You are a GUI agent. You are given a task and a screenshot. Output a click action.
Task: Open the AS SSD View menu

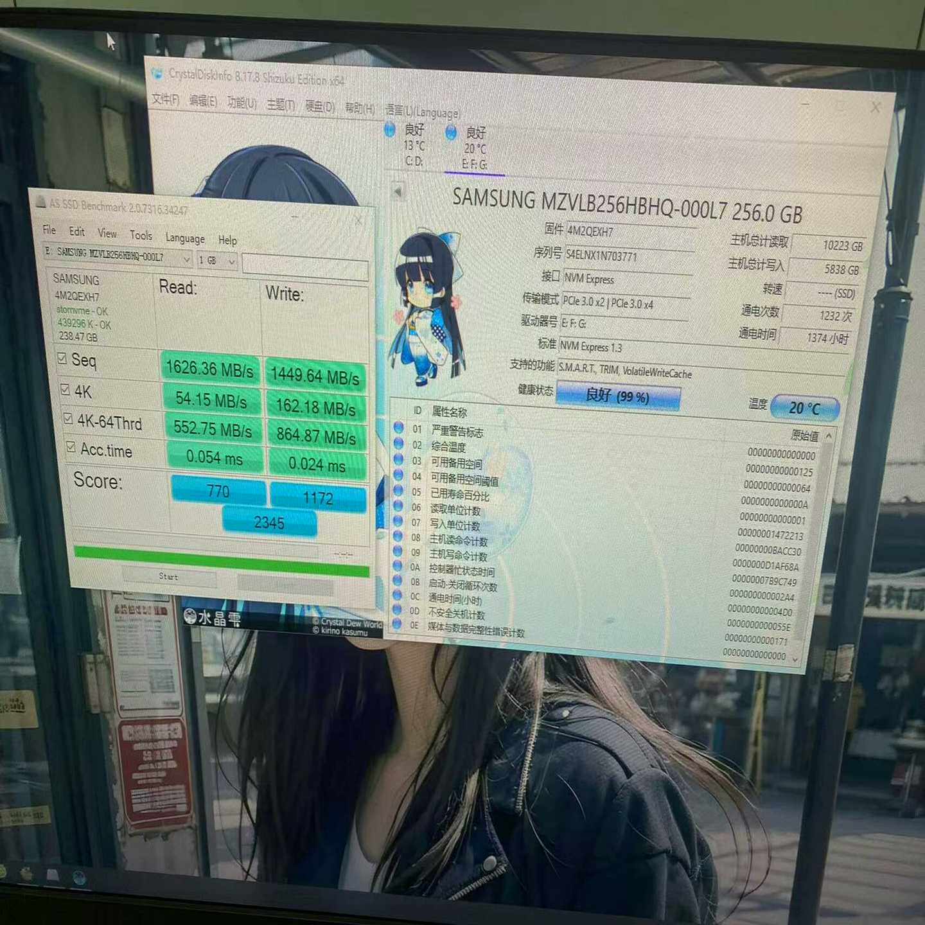pos(107,233)
